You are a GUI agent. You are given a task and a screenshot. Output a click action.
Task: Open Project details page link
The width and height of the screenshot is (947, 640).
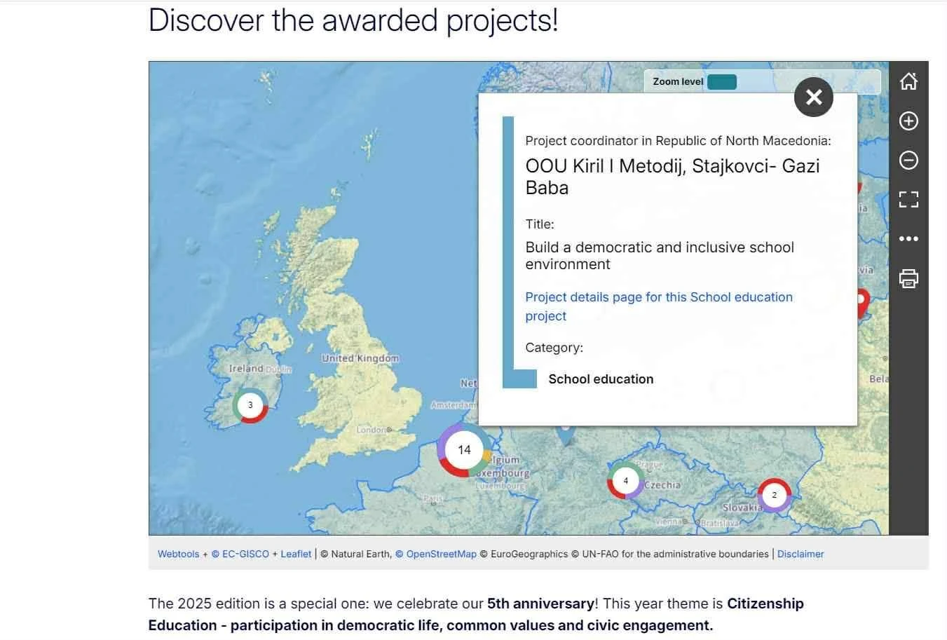(x=659, y=306)
